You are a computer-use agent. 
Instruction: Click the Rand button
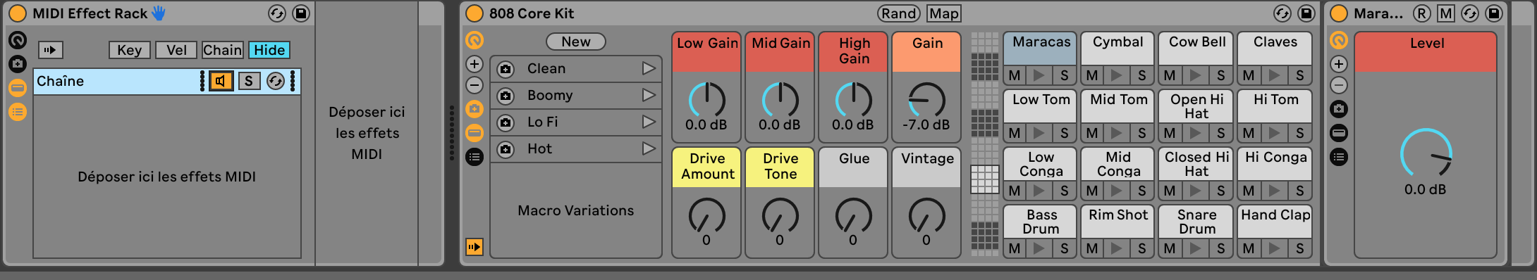coord(899,13)
